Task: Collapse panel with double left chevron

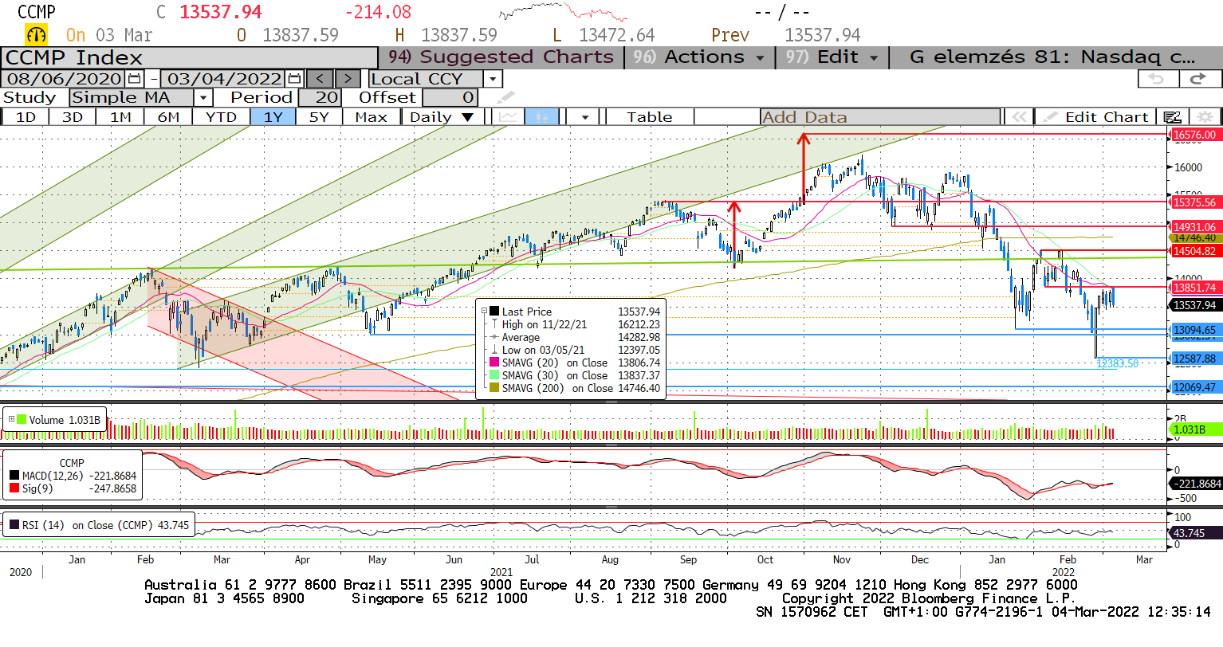Action: (x=1018, y=117)
